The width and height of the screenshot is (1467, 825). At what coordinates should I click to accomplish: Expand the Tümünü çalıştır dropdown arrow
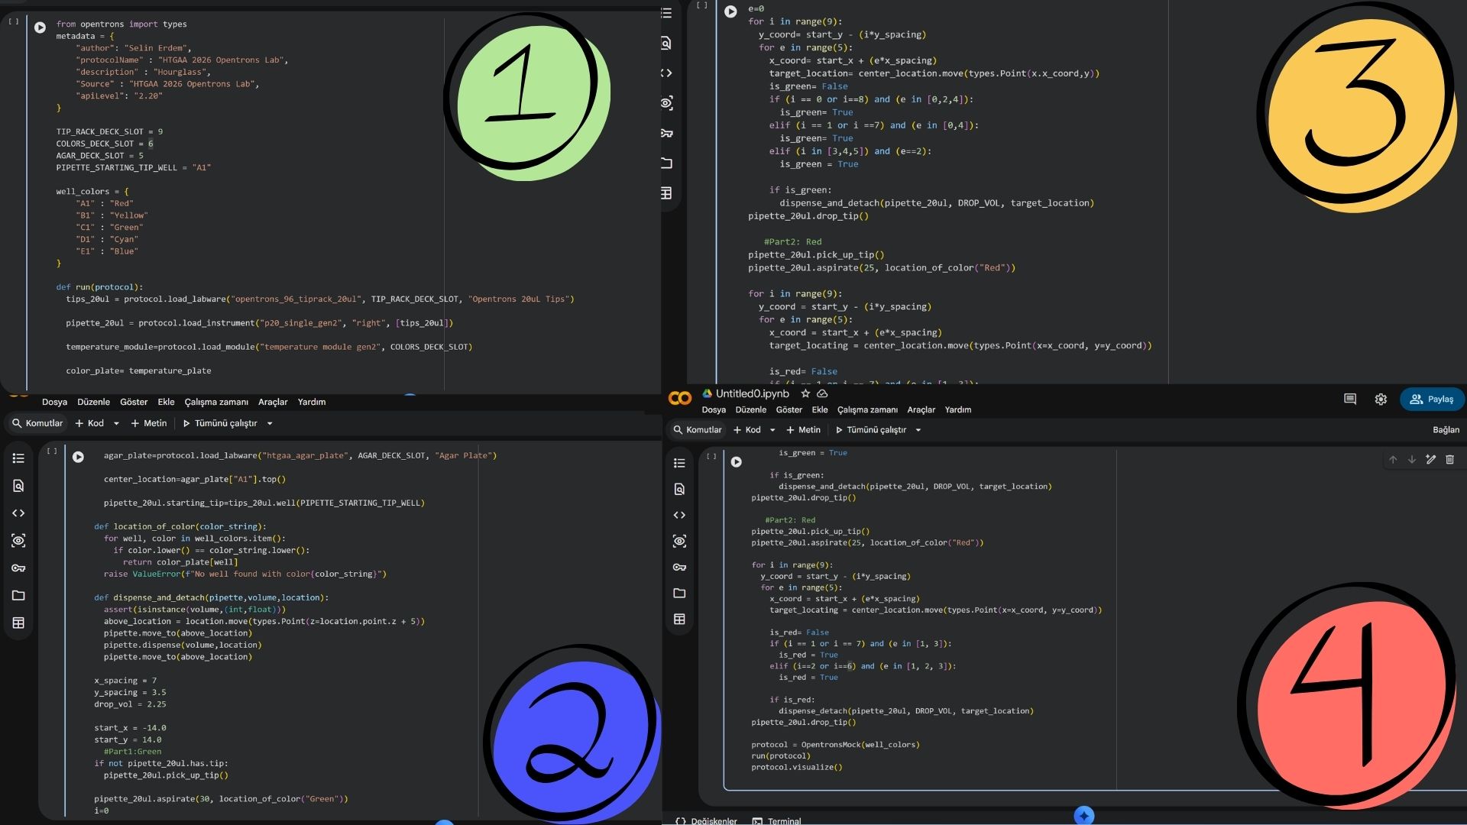coord(918,430)
